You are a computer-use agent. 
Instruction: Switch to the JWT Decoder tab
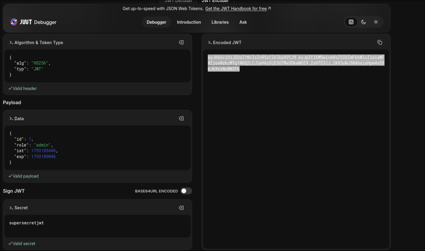coord(178,1)
